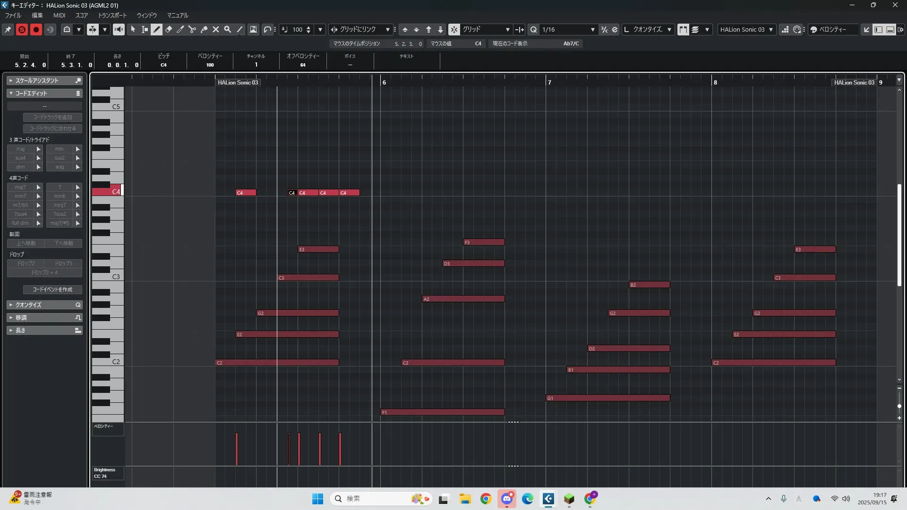Select the Draw pencil tool

[x=157, y=29]
